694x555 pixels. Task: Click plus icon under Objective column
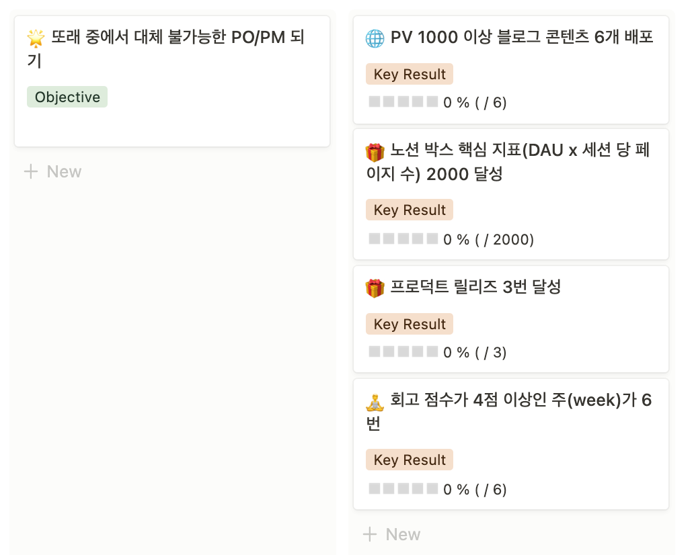pos(31,172)
